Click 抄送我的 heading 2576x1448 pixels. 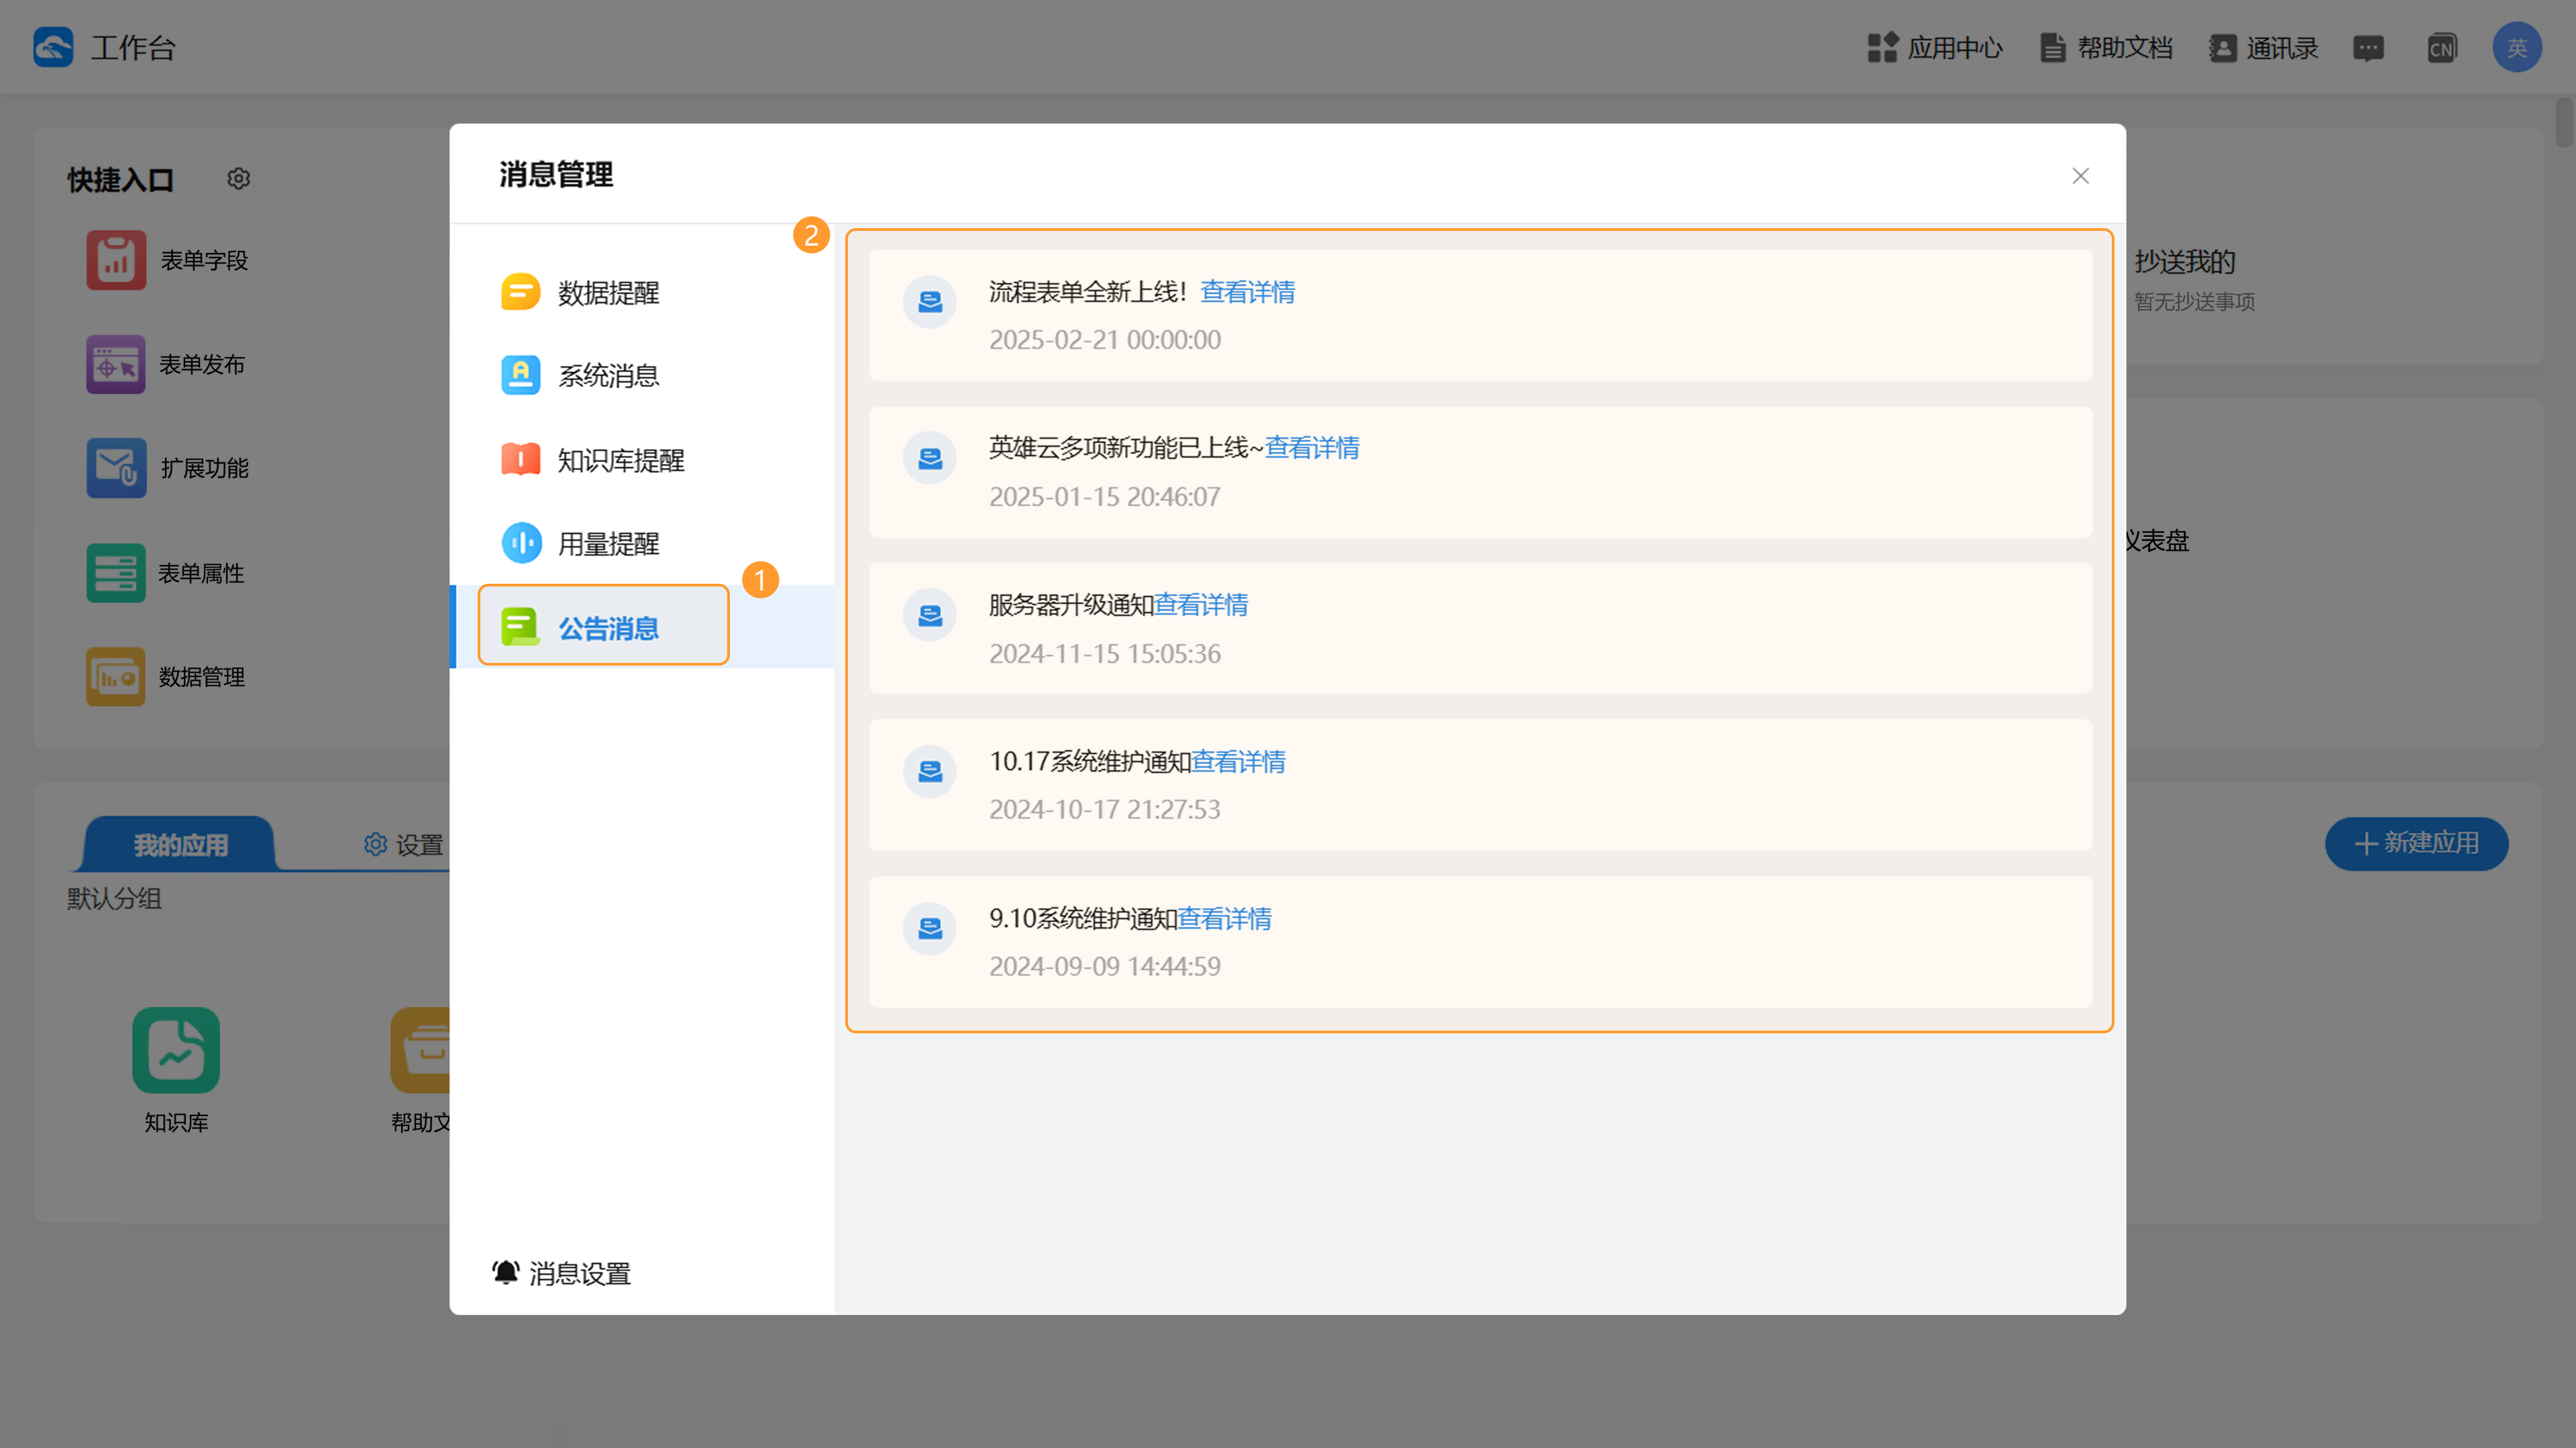coord(2185,262)
